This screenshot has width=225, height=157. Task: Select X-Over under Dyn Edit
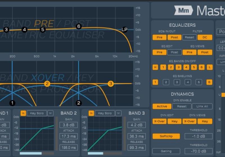coord(159,121)
